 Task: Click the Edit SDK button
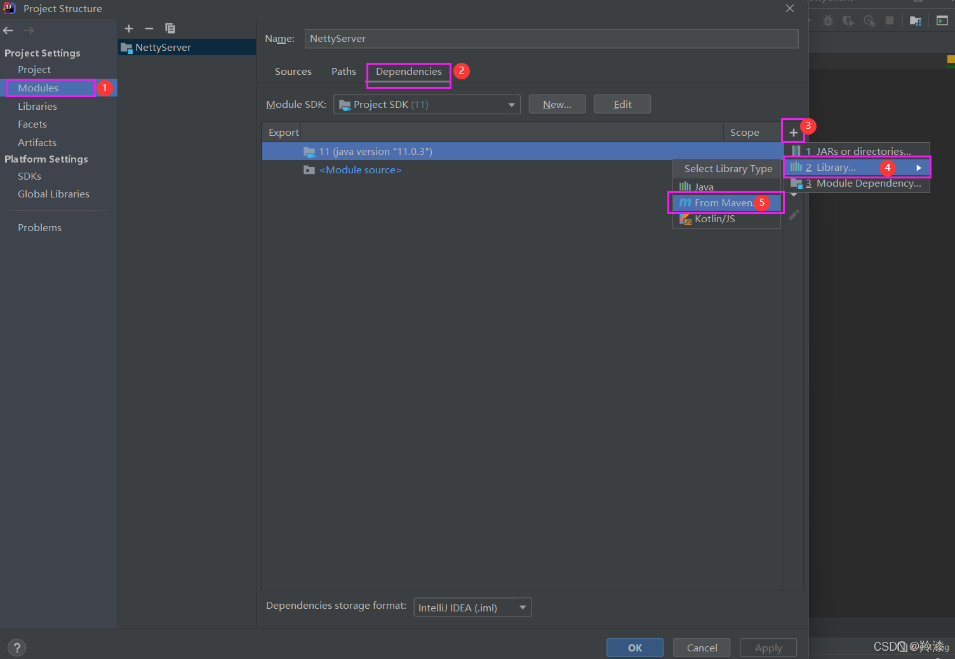click(622, 105)
